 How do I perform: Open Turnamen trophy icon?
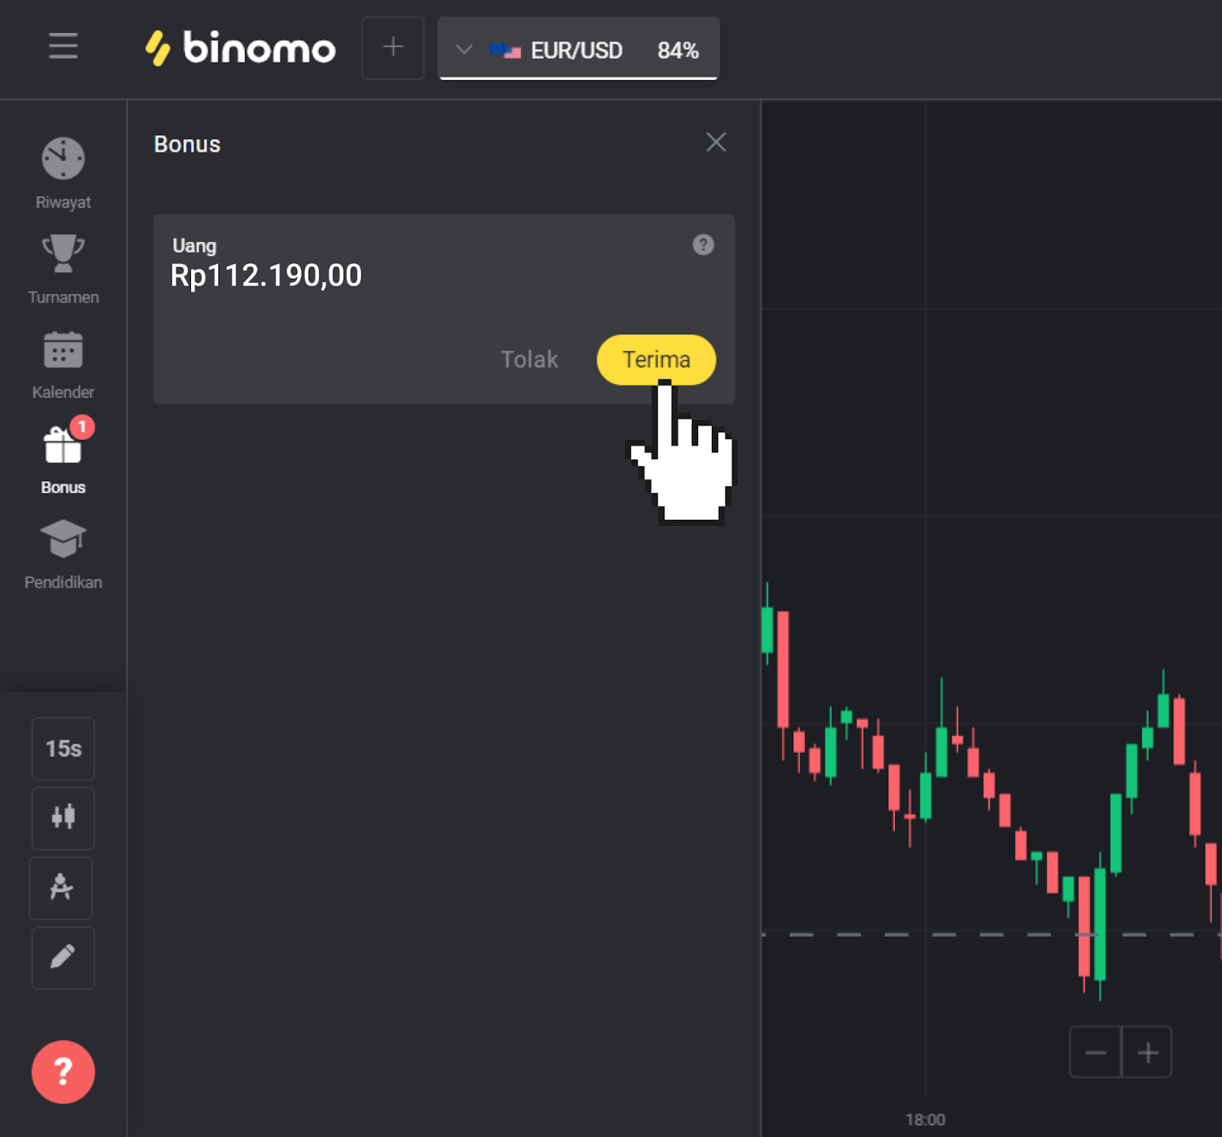(x=63, y=254)
